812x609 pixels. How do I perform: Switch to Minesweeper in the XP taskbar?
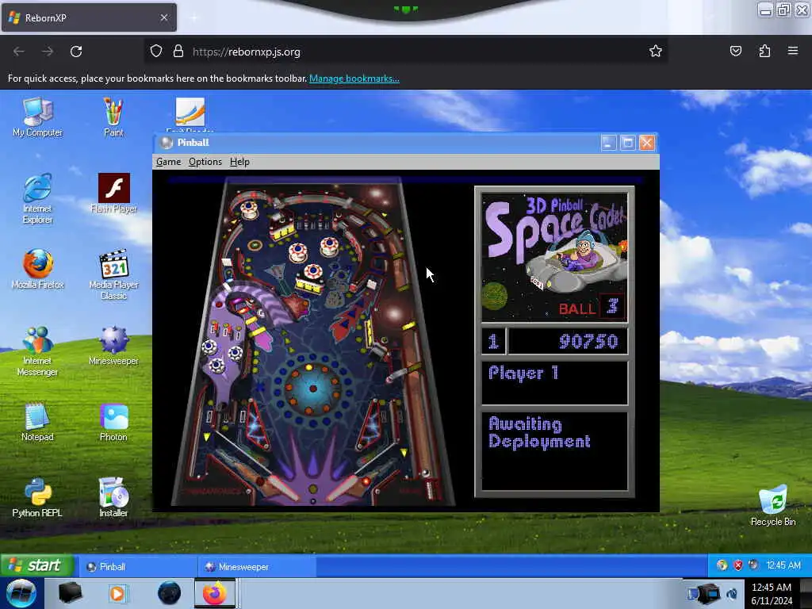click(257, 566)
